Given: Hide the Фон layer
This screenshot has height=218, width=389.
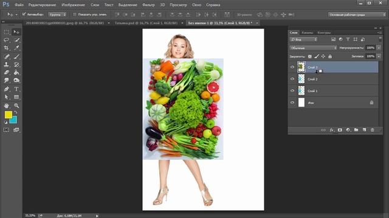Looking at the screenshot, I should 292,102.
